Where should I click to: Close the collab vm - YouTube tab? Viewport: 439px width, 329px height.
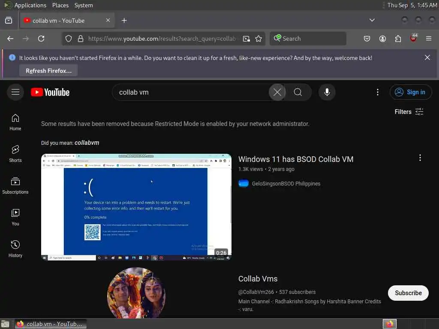(x=108, y=20)
